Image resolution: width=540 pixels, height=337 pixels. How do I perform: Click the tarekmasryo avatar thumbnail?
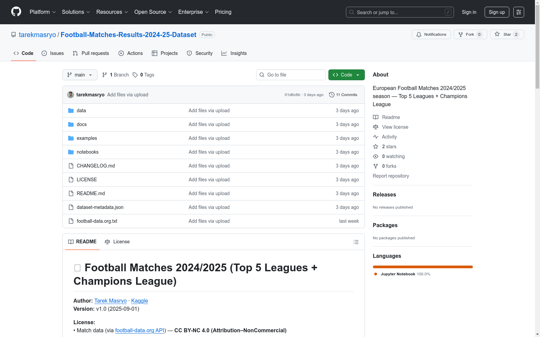click(x=71, y=95)
